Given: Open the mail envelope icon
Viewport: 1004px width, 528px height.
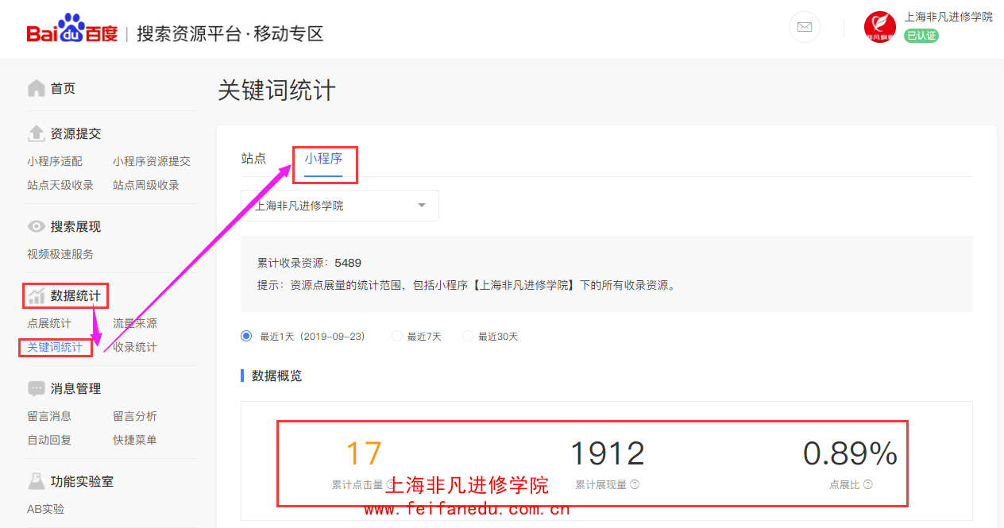Looking at the screenshot, I should point(805,27).
